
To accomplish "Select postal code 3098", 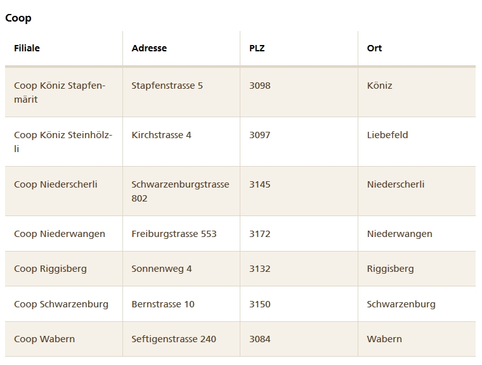I will click(260, 86).
